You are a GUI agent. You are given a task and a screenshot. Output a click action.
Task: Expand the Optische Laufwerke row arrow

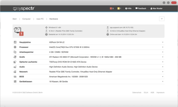[163, 62]
